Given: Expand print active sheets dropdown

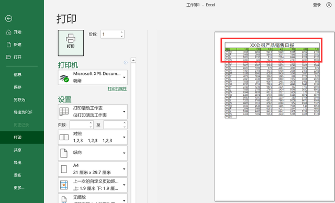Looking at the screenshot, I should [93, 111].
